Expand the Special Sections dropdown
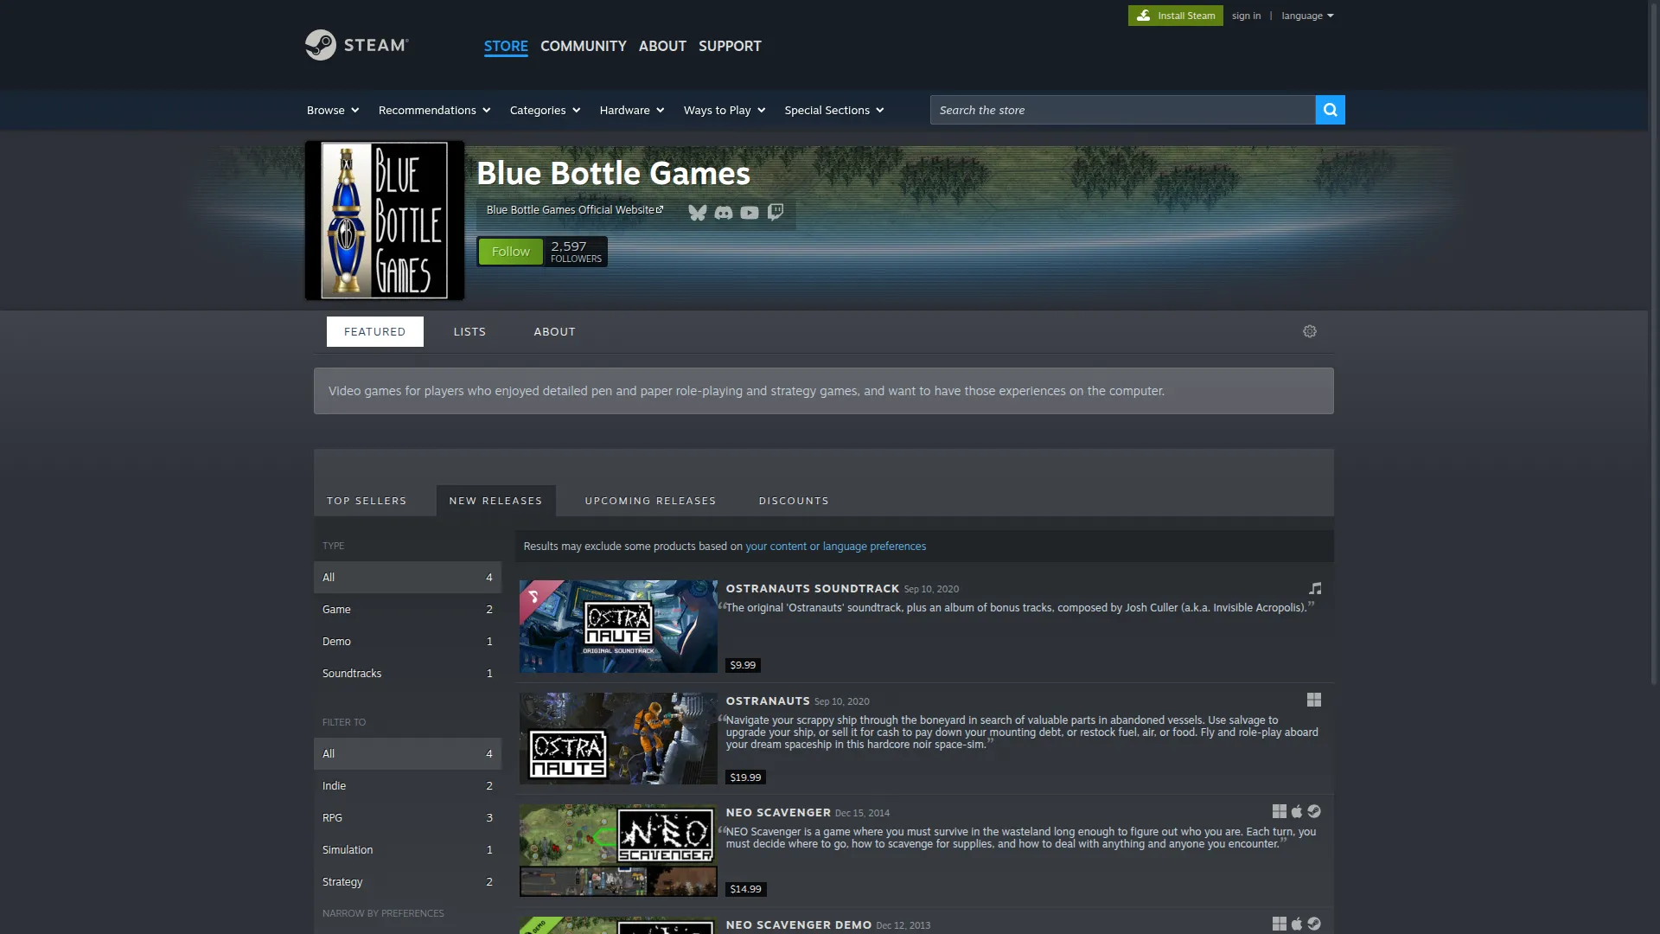This screenshot has width=1660, height=934. pyautogui.click(x=834, y=110)
